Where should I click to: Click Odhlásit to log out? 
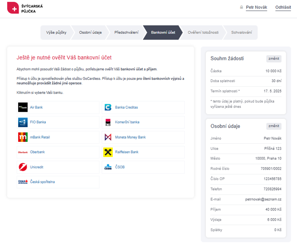(283, 8)
